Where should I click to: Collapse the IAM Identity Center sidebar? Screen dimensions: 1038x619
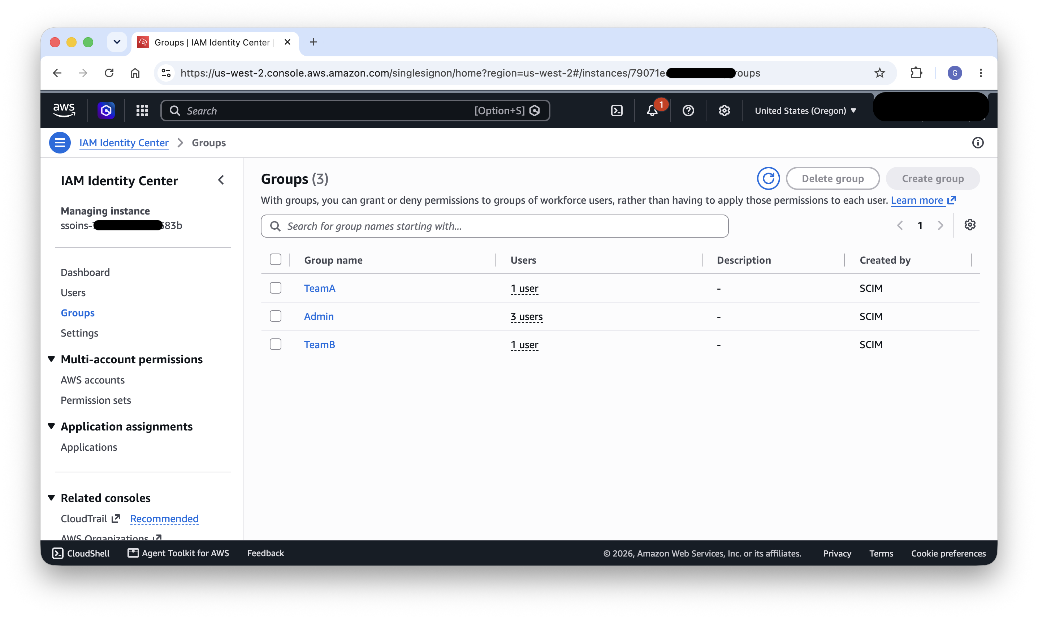[x=221, y=180]
